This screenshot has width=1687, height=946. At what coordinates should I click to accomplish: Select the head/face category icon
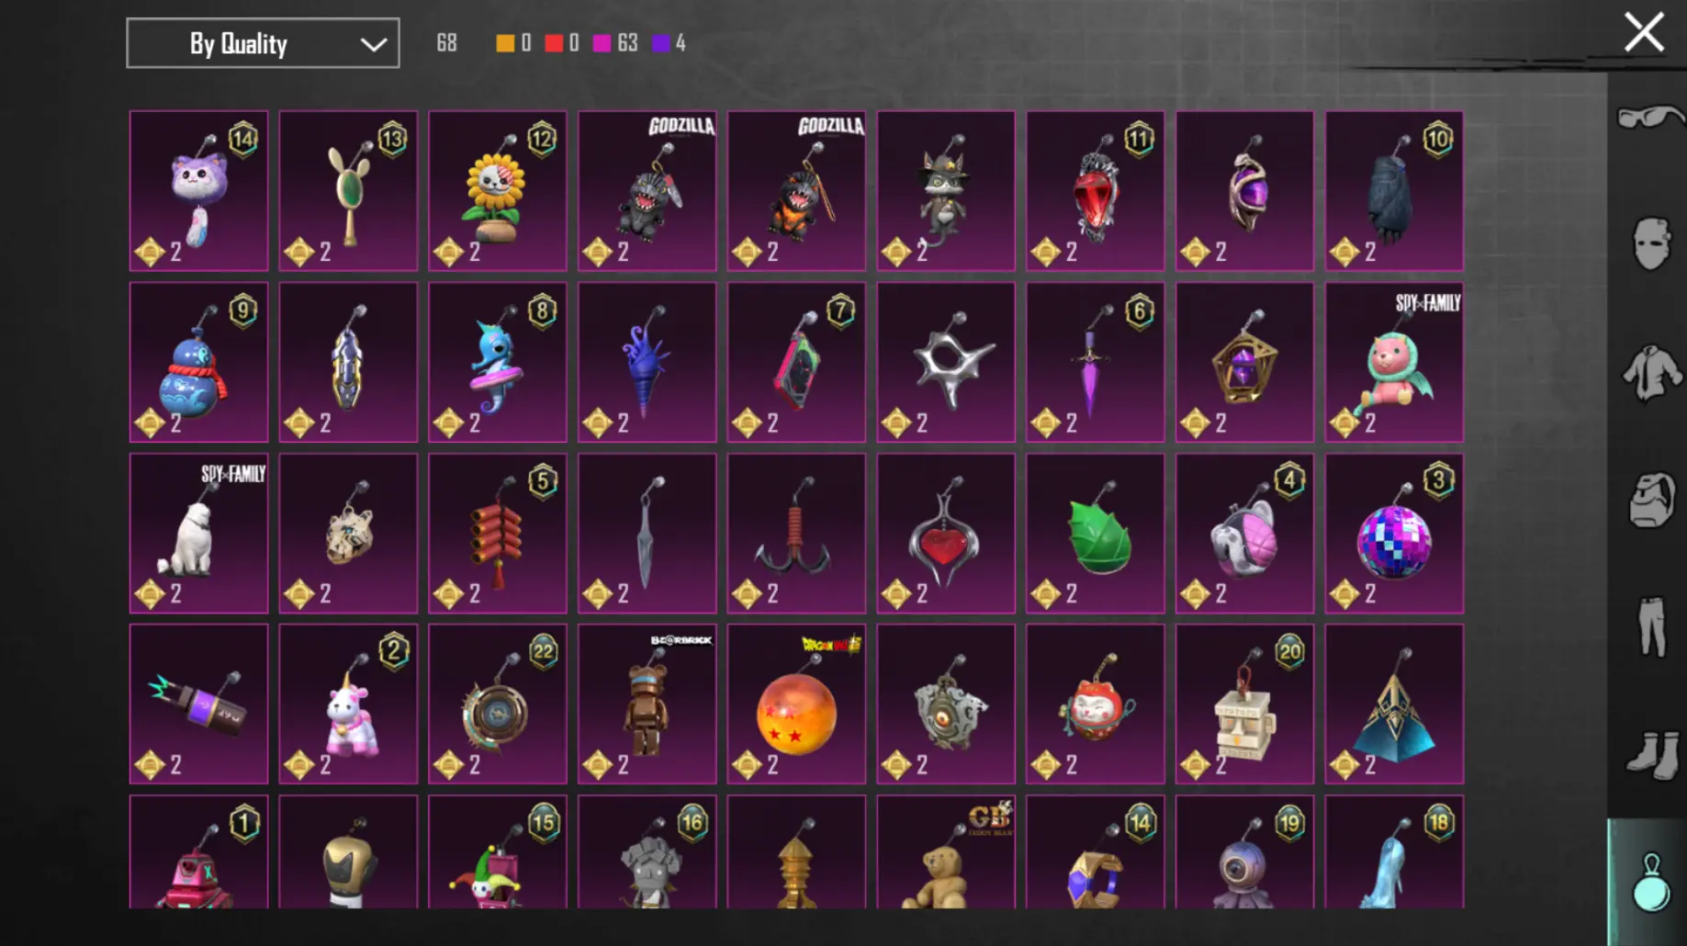coord(1651,243)
